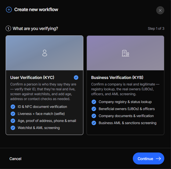Click the KYC description starting 'Confirm a person'
The image size is (171, 169).
coord(43,92)
